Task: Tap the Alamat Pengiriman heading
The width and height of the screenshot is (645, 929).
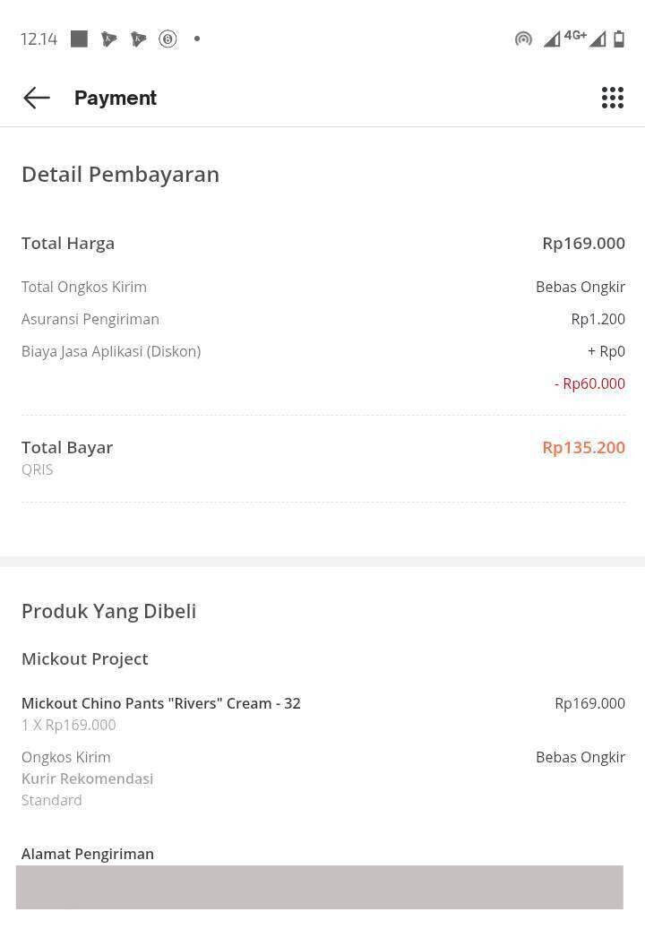Action: coord(88,854)
